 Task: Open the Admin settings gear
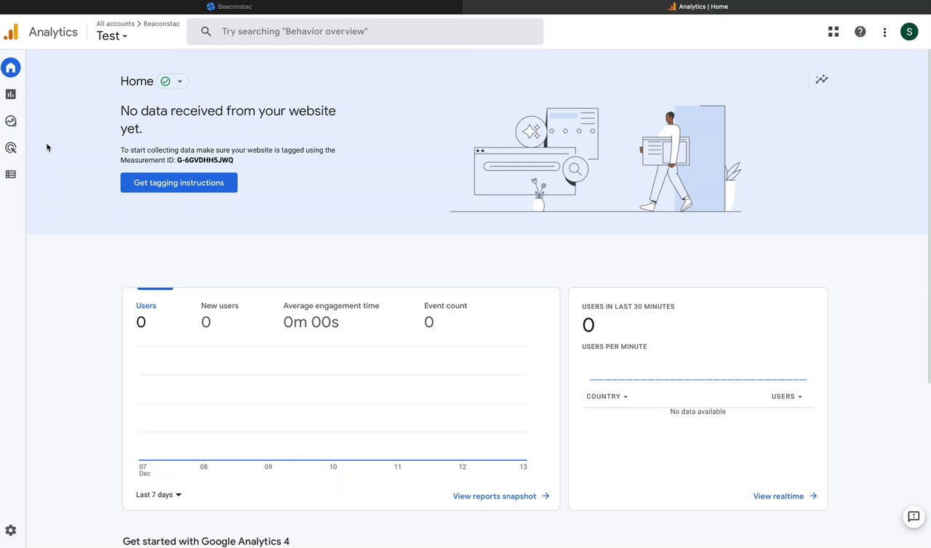point(11,531)
